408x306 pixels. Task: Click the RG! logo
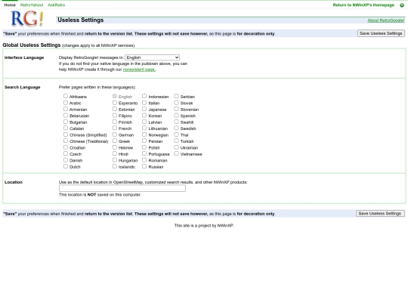point(27,18)
